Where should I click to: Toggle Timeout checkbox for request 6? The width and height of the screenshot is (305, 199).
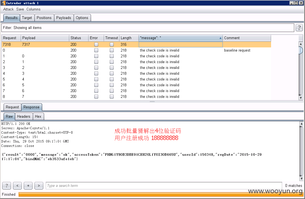point(112,85)
